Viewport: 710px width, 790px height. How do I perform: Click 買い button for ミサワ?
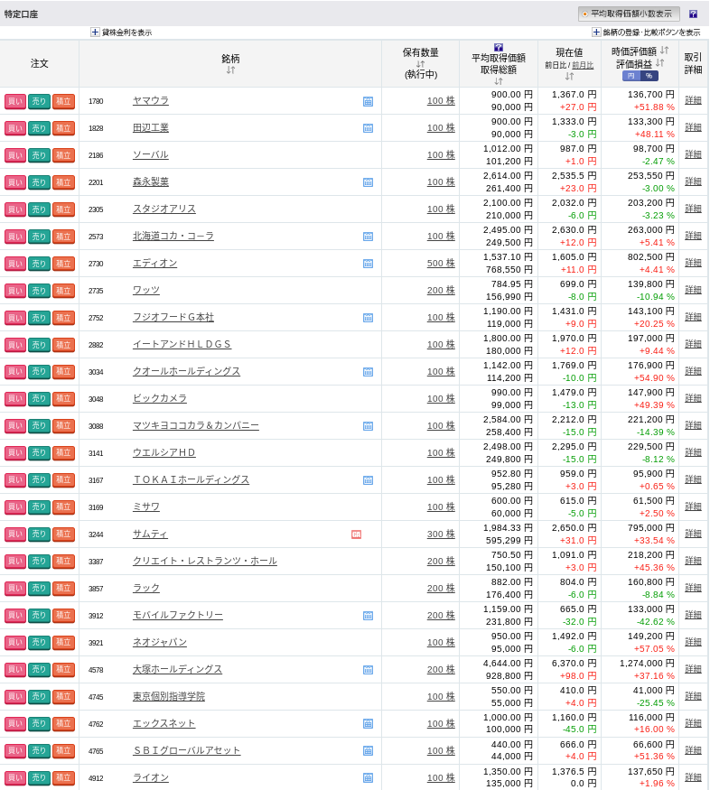(x=15, y=507)
